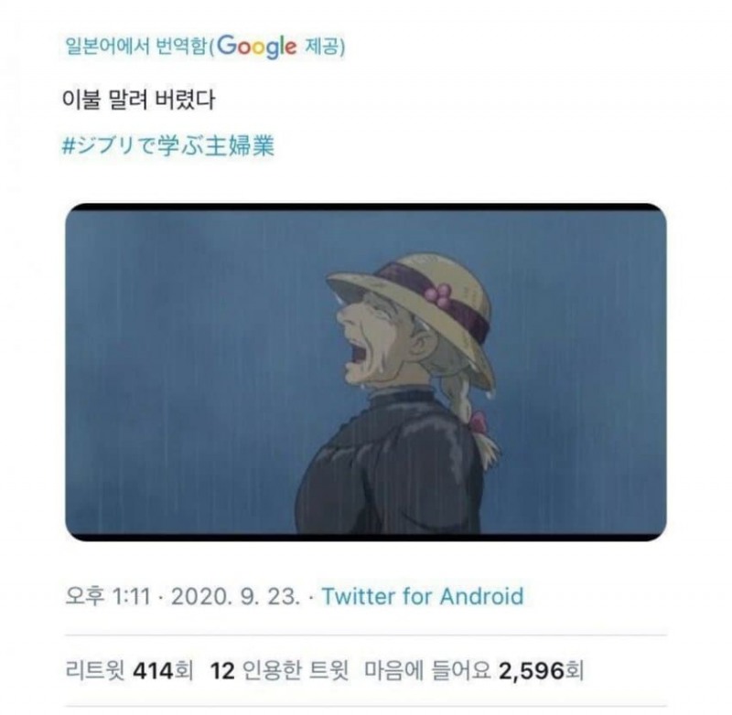
Task: View the 리트윗 414회 retweet list
Action: click(129, 671)
